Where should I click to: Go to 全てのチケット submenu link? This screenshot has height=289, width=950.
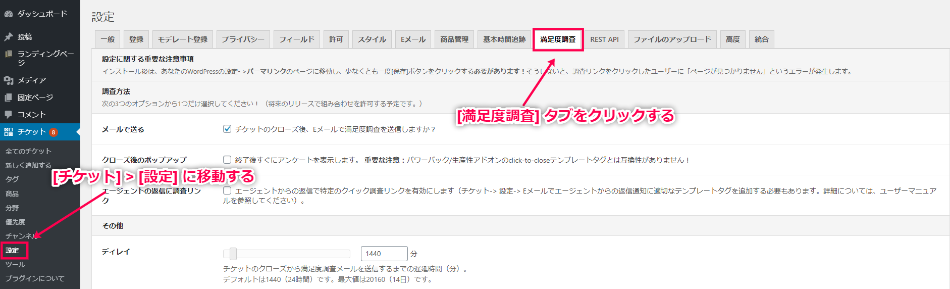[x=28, y=151]
